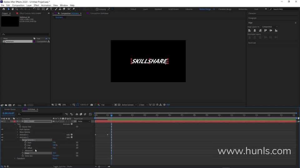300x168 pixels.
Task: Click the snapshot camera icon in viewer
Action: pos(92,105)
